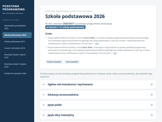Viewport: 162px width, 122px height.
Task: Click the bold 11 marca 2026 r. date
Action: click(88, 38)
